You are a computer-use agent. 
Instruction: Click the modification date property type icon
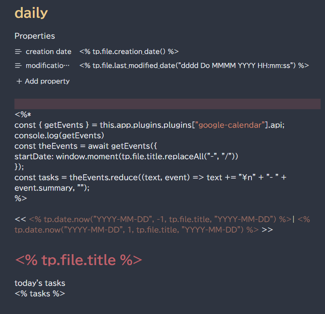coord(18,66)
